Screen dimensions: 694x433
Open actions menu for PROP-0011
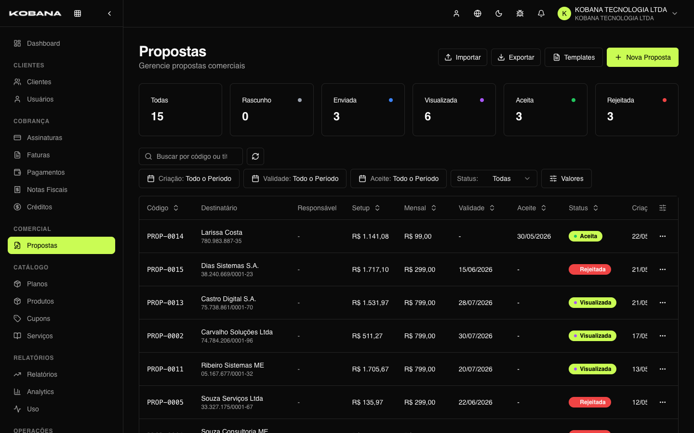coord(663,369)
